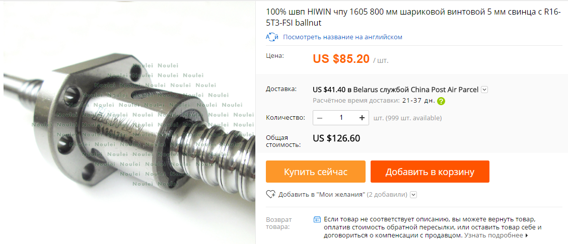This screenshot has height=244, width=568.
Task: Click the 'Купить сейчас' button
Action: coord(316,172)
